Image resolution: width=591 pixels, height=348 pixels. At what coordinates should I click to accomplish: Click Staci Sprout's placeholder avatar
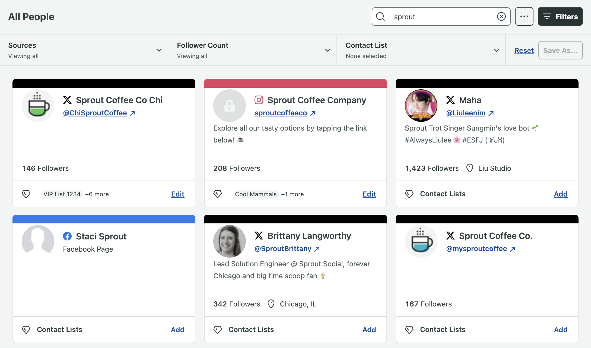38,241
